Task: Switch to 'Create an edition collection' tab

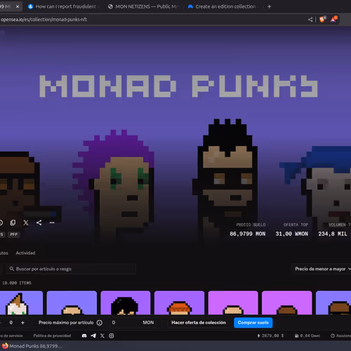Action: click(x=223, y=6)
